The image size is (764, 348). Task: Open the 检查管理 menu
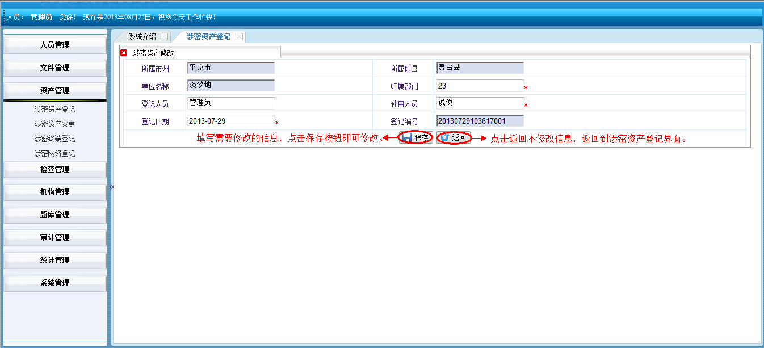pos(55,170)
